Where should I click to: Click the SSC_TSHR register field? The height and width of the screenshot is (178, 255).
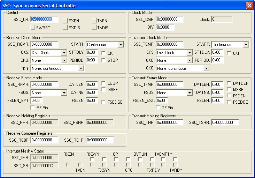click(x=225, y=123)
